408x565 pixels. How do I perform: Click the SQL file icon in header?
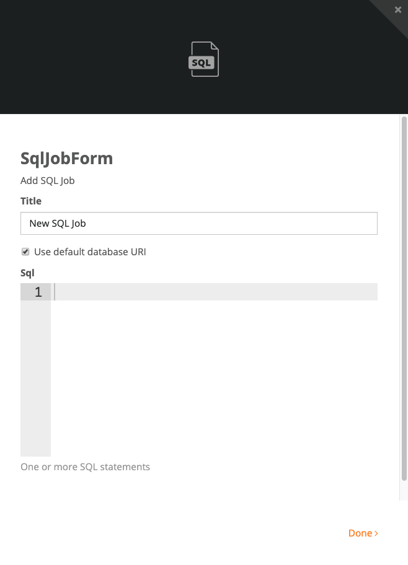click(x=204, y=59)
